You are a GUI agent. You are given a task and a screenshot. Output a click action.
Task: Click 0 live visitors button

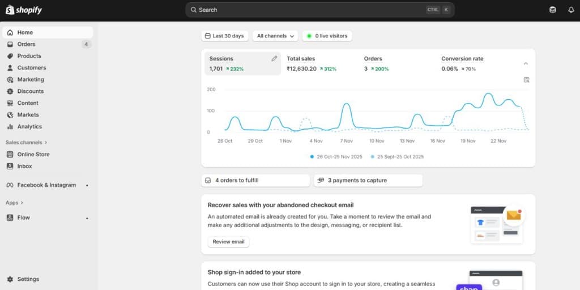tap(327, 36)
